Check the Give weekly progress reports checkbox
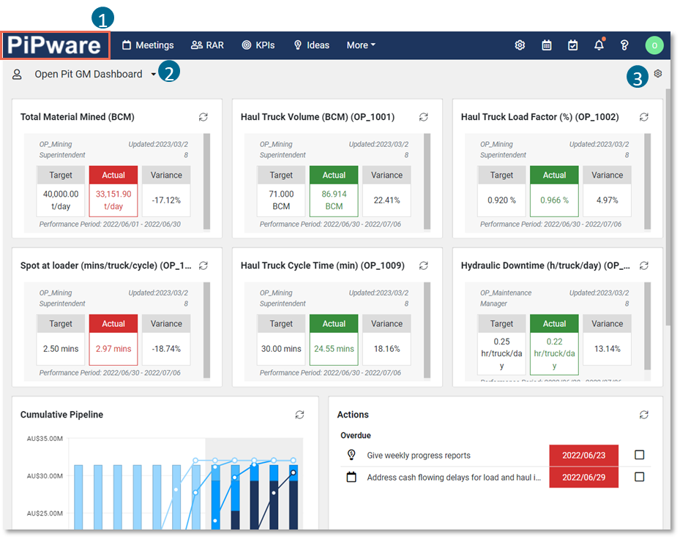The image size is (680, 539). pyautogui.click(x=639, y=454)
